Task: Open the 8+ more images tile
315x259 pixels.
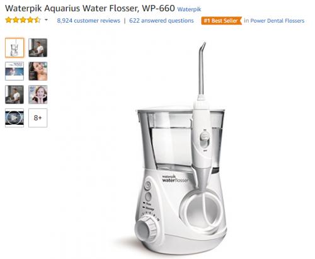Action: 38,118
